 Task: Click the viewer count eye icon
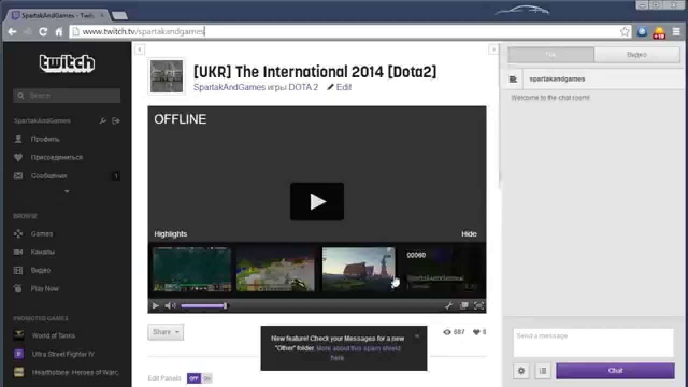click(447, 332)
